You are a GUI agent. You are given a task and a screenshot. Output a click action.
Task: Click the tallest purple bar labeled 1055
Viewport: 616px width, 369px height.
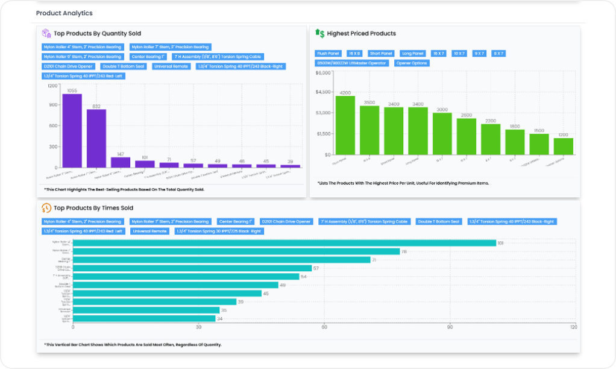click(x=72, y=130)
